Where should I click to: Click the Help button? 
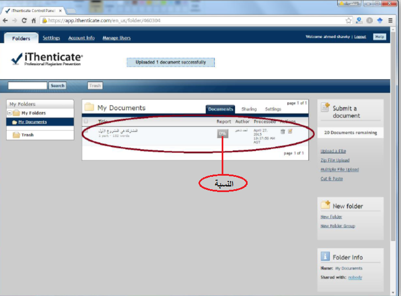380,37
